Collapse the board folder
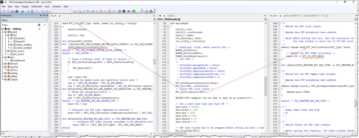Image resolution: width=359 pixels, height=138 pixels. [x=5, y=32]
